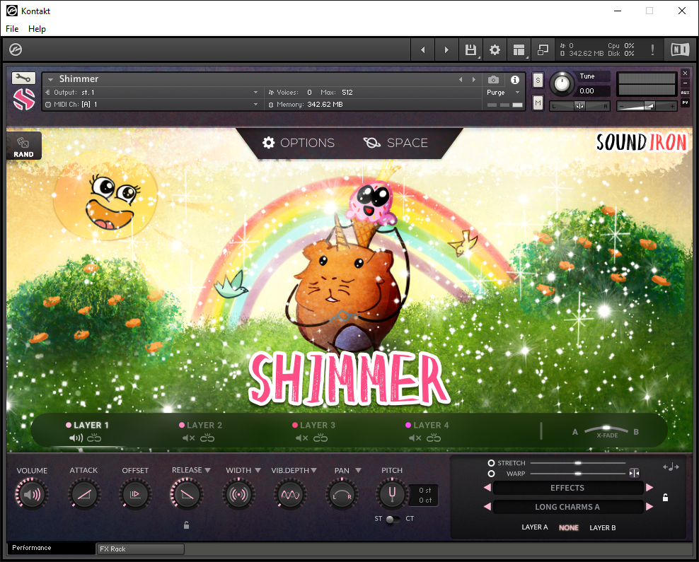Click the VOLUME knob
The width and height of the screenshot is (699, 562).
(32, 494)
